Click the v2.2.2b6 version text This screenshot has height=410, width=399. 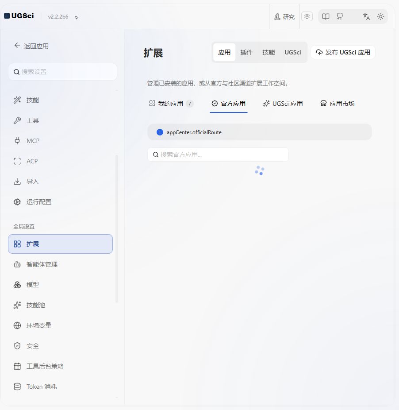click(58, 17)
